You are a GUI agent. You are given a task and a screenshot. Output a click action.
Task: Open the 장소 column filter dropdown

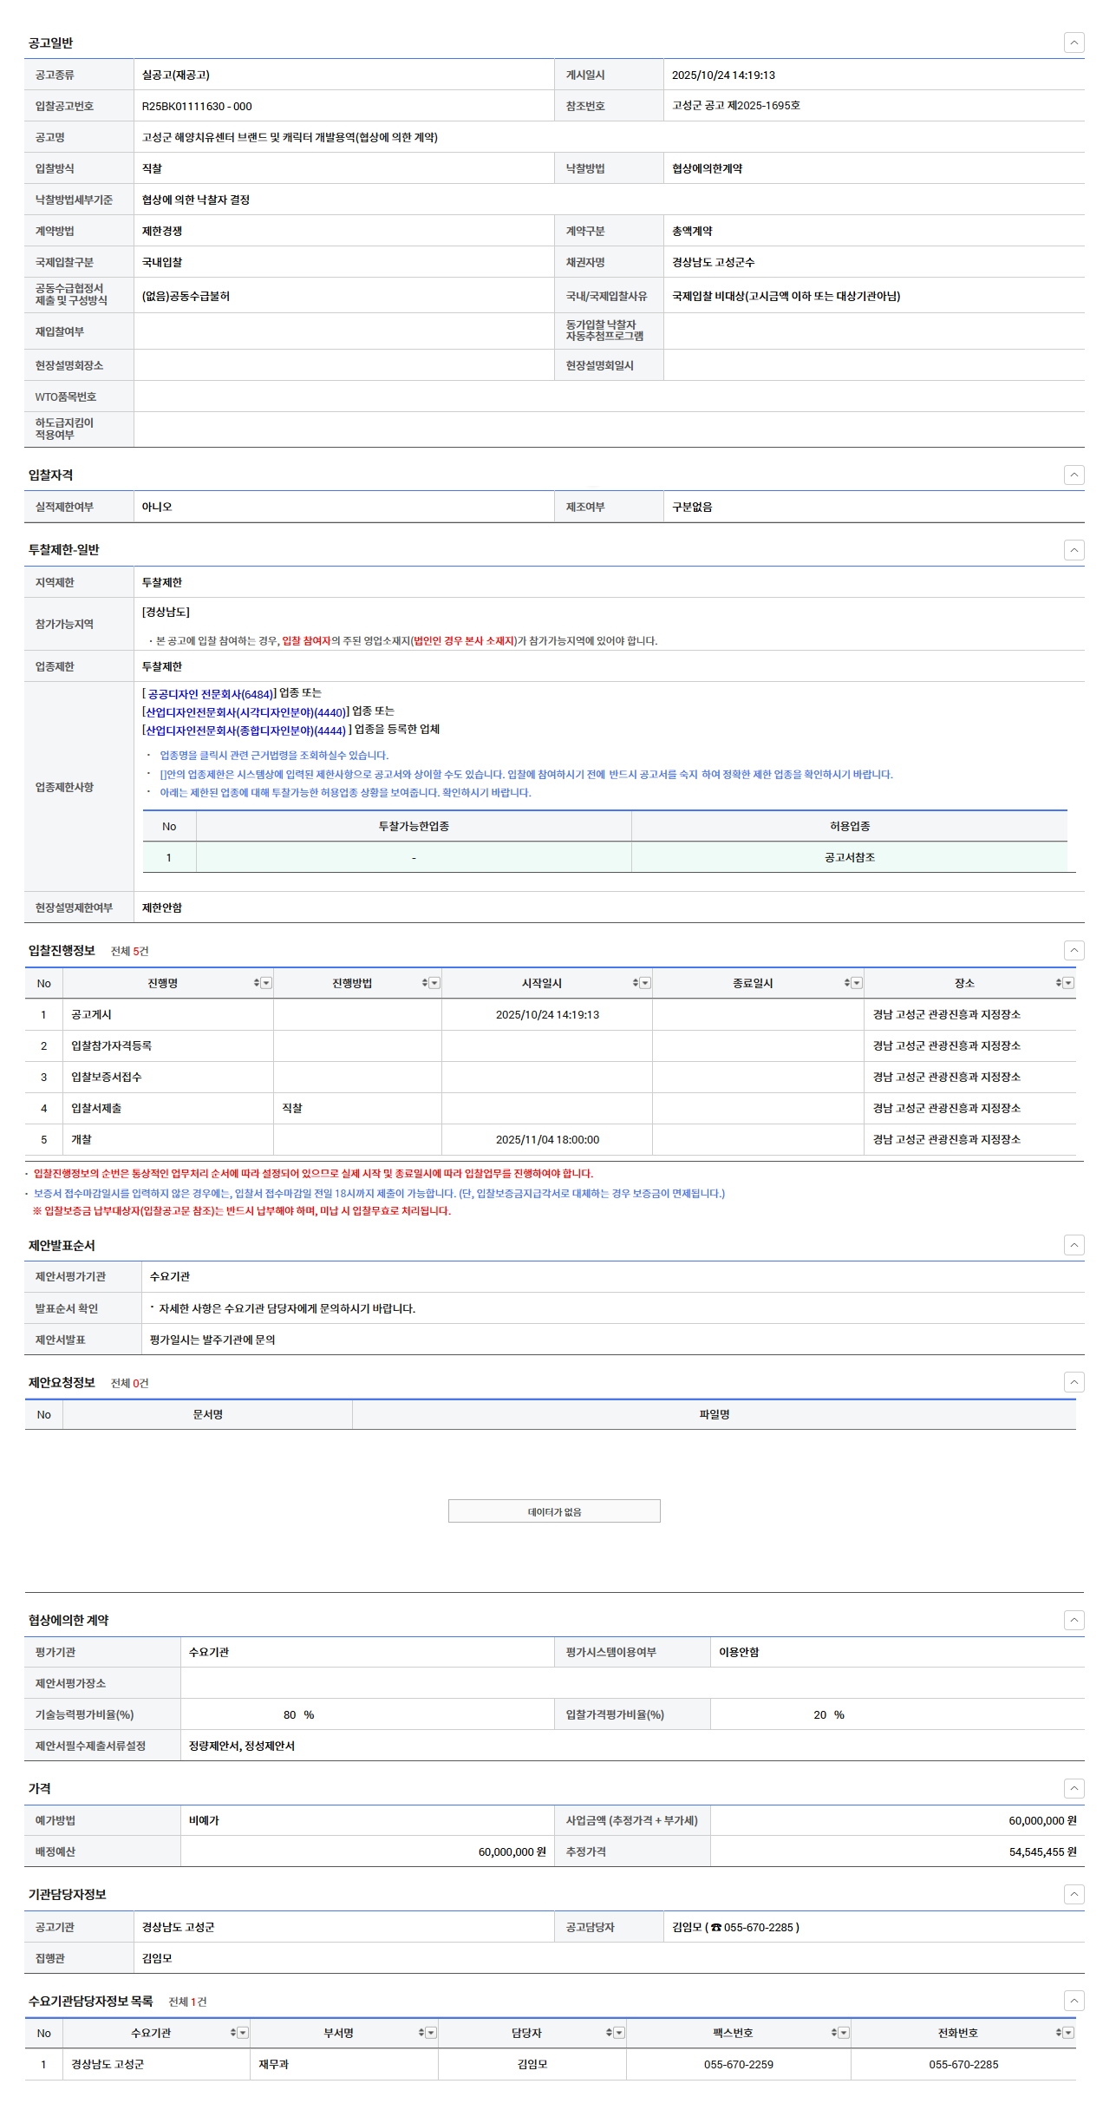pyautogui.click(x=1068, y=983)
